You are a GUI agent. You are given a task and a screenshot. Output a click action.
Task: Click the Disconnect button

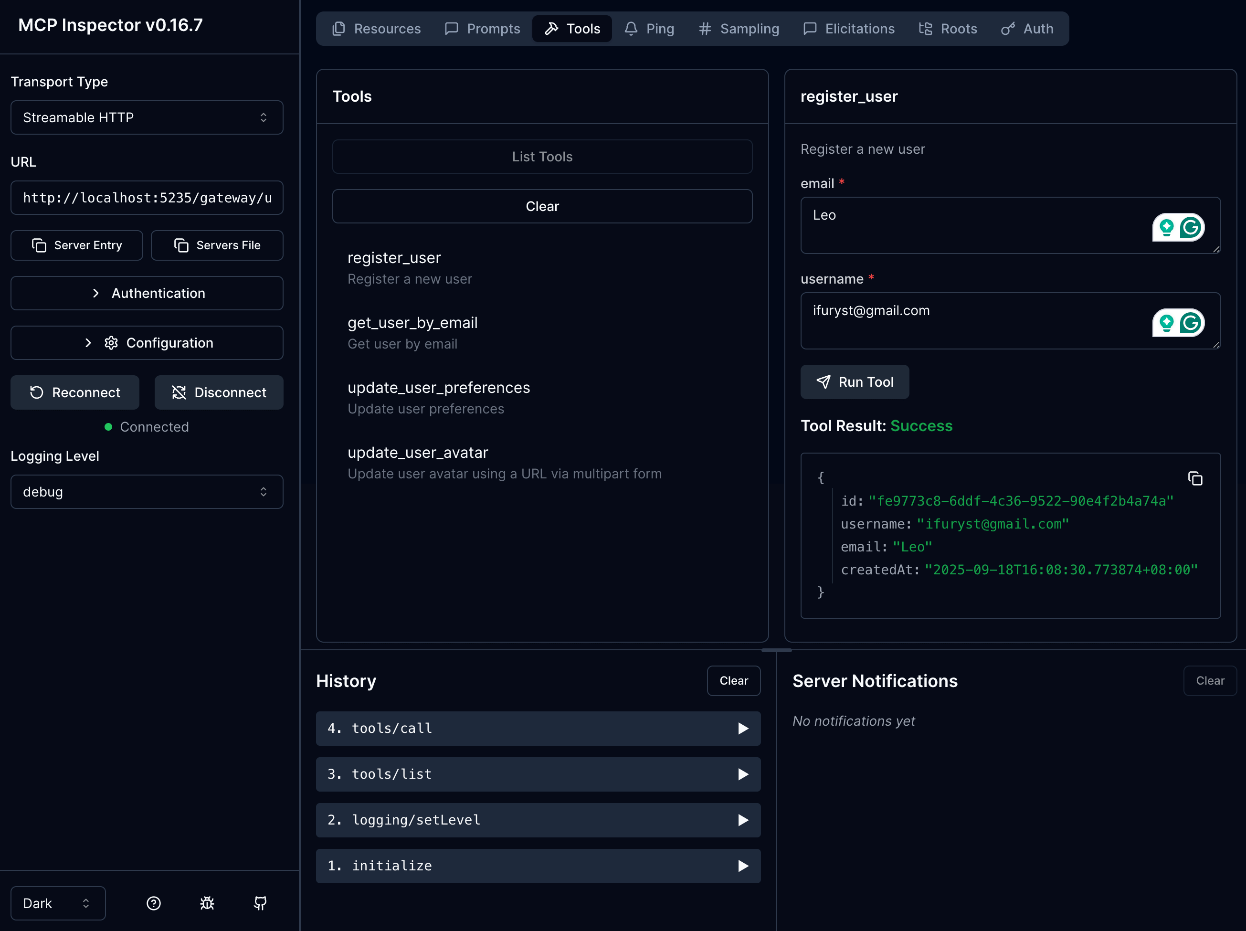pyautogui.click(x=219, y=392)
